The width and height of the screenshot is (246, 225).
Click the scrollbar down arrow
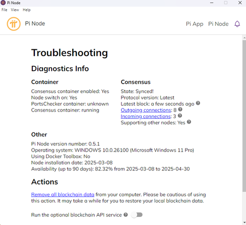pyautogui.click(x=244, y=222)
